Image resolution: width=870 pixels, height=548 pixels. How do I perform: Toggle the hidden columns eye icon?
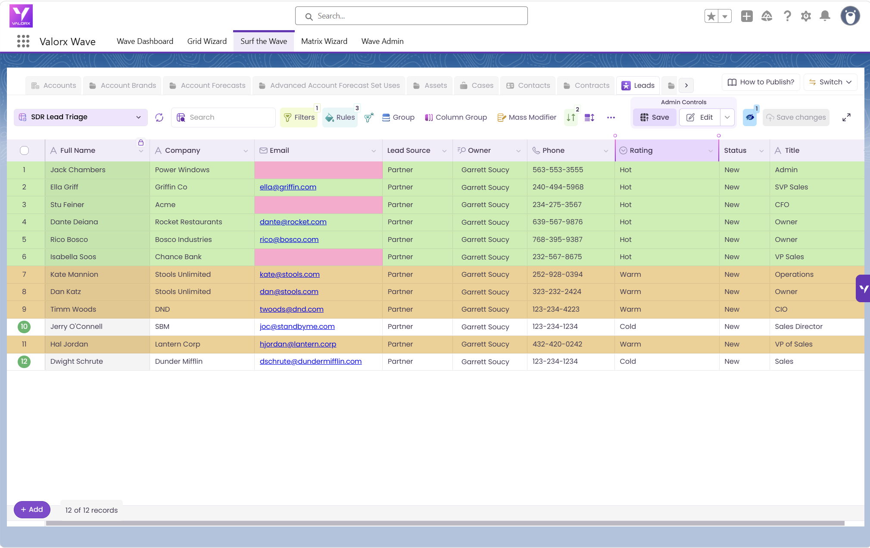point(750,118)
